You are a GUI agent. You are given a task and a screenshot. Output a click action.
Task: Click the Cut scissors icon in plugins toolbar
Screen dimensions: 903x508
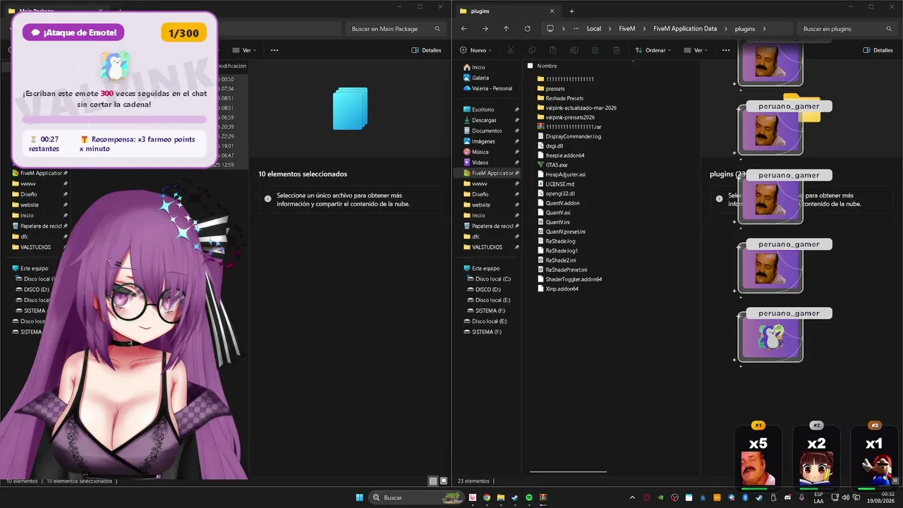pos(511,50)
